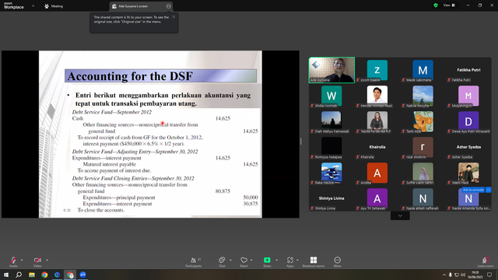
Task: Select Ade Suryana's video tile
Action: pyautogui.click(x=331, y=70)
